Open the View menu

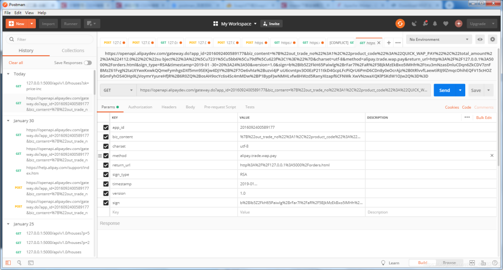point(29,13)
